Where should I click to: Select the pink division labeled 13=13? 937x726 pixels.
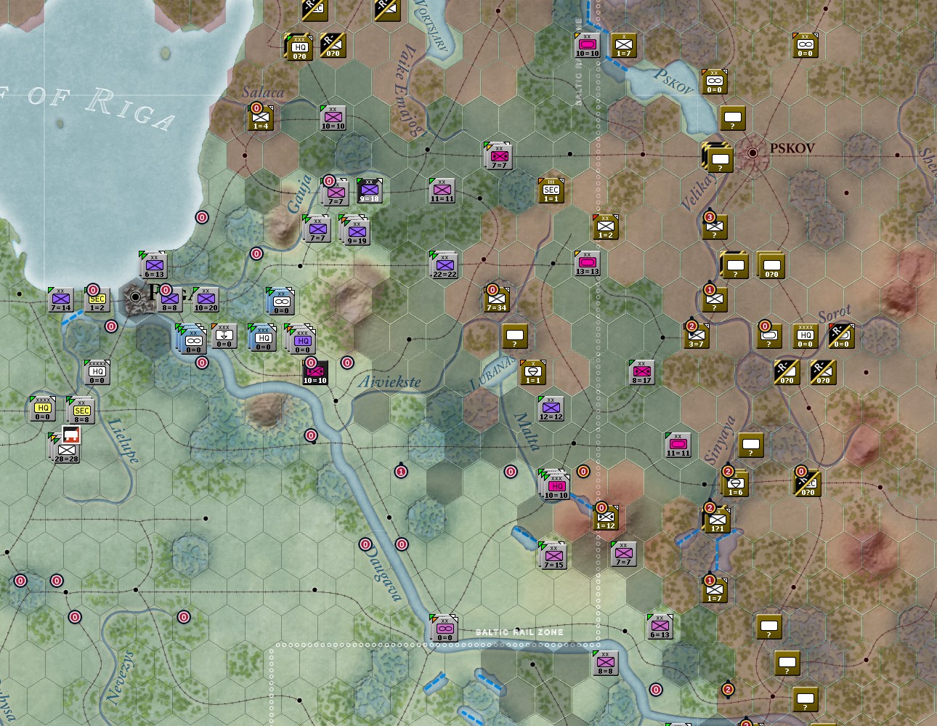588,263
